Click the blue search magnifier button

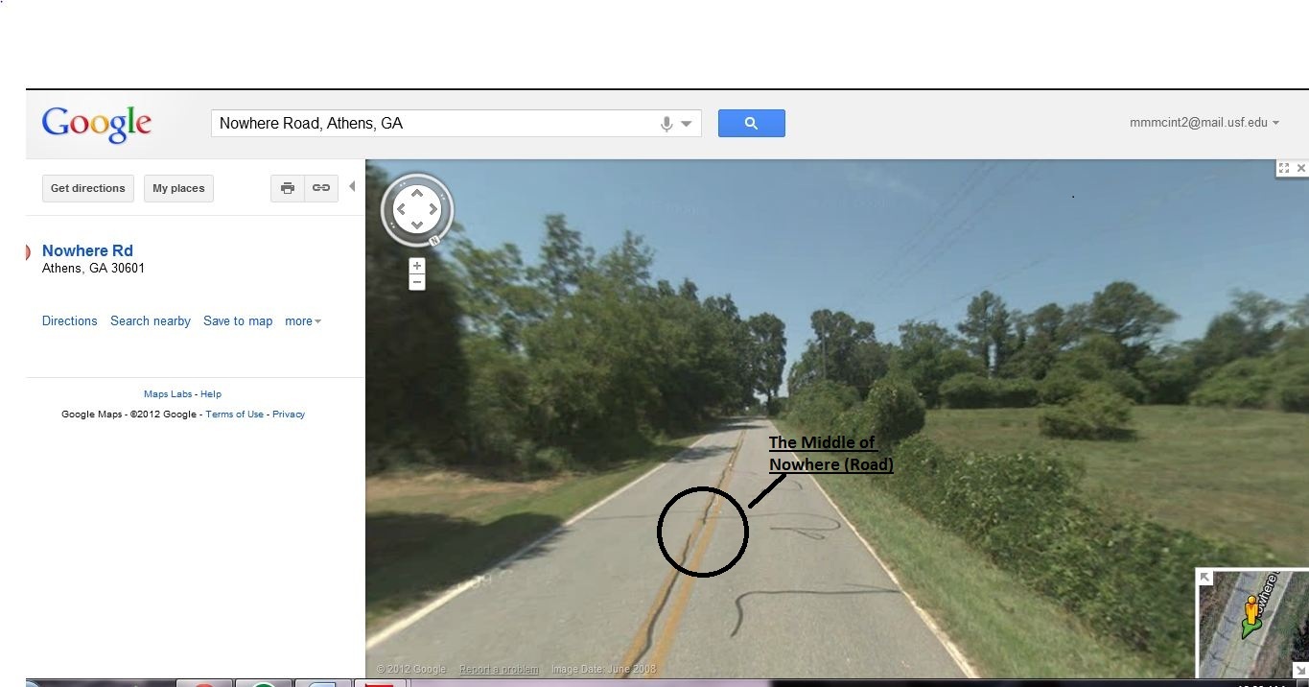tap(751, 123)
